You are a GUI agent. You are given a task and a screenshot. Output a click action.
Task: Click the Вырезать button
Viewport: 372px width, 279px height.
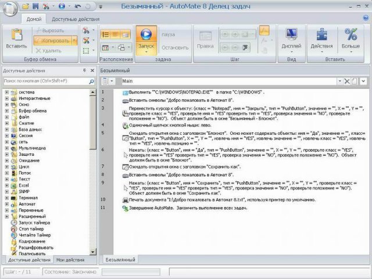pyautogui.click(x=50, y=30)
